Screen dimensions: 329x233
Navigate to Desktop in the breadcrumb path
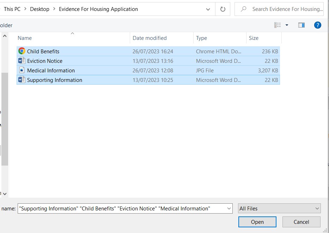[x=39, y=9]
